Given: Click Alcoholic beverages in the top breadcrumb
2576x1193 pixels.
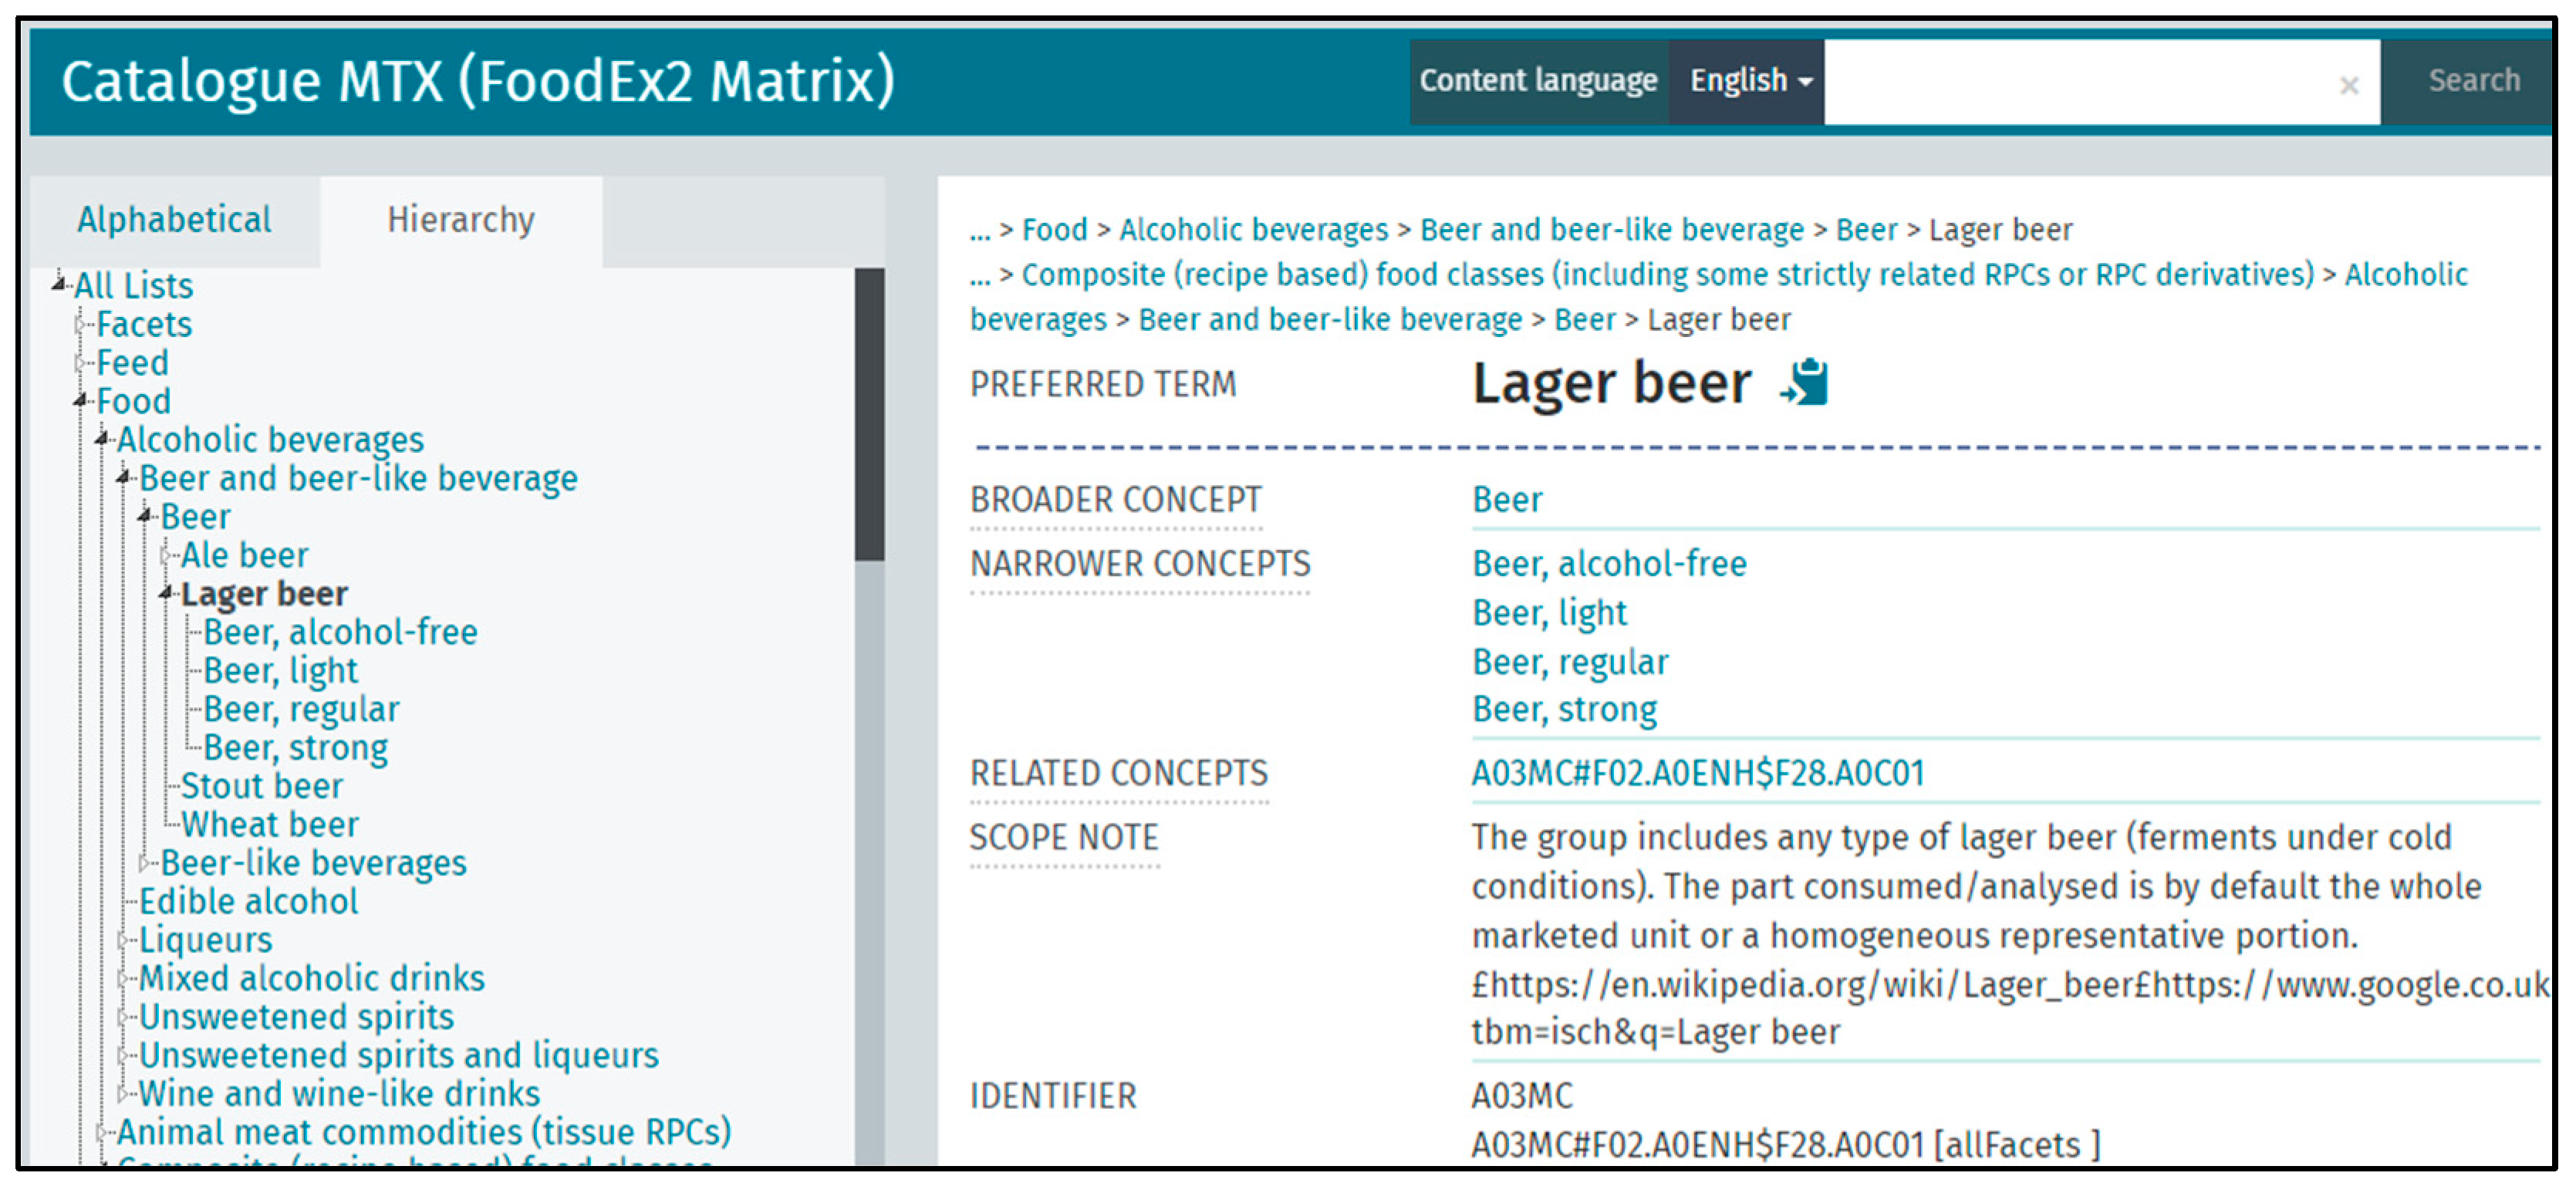Looking at the screenshot, I should tap(1253, 230).
